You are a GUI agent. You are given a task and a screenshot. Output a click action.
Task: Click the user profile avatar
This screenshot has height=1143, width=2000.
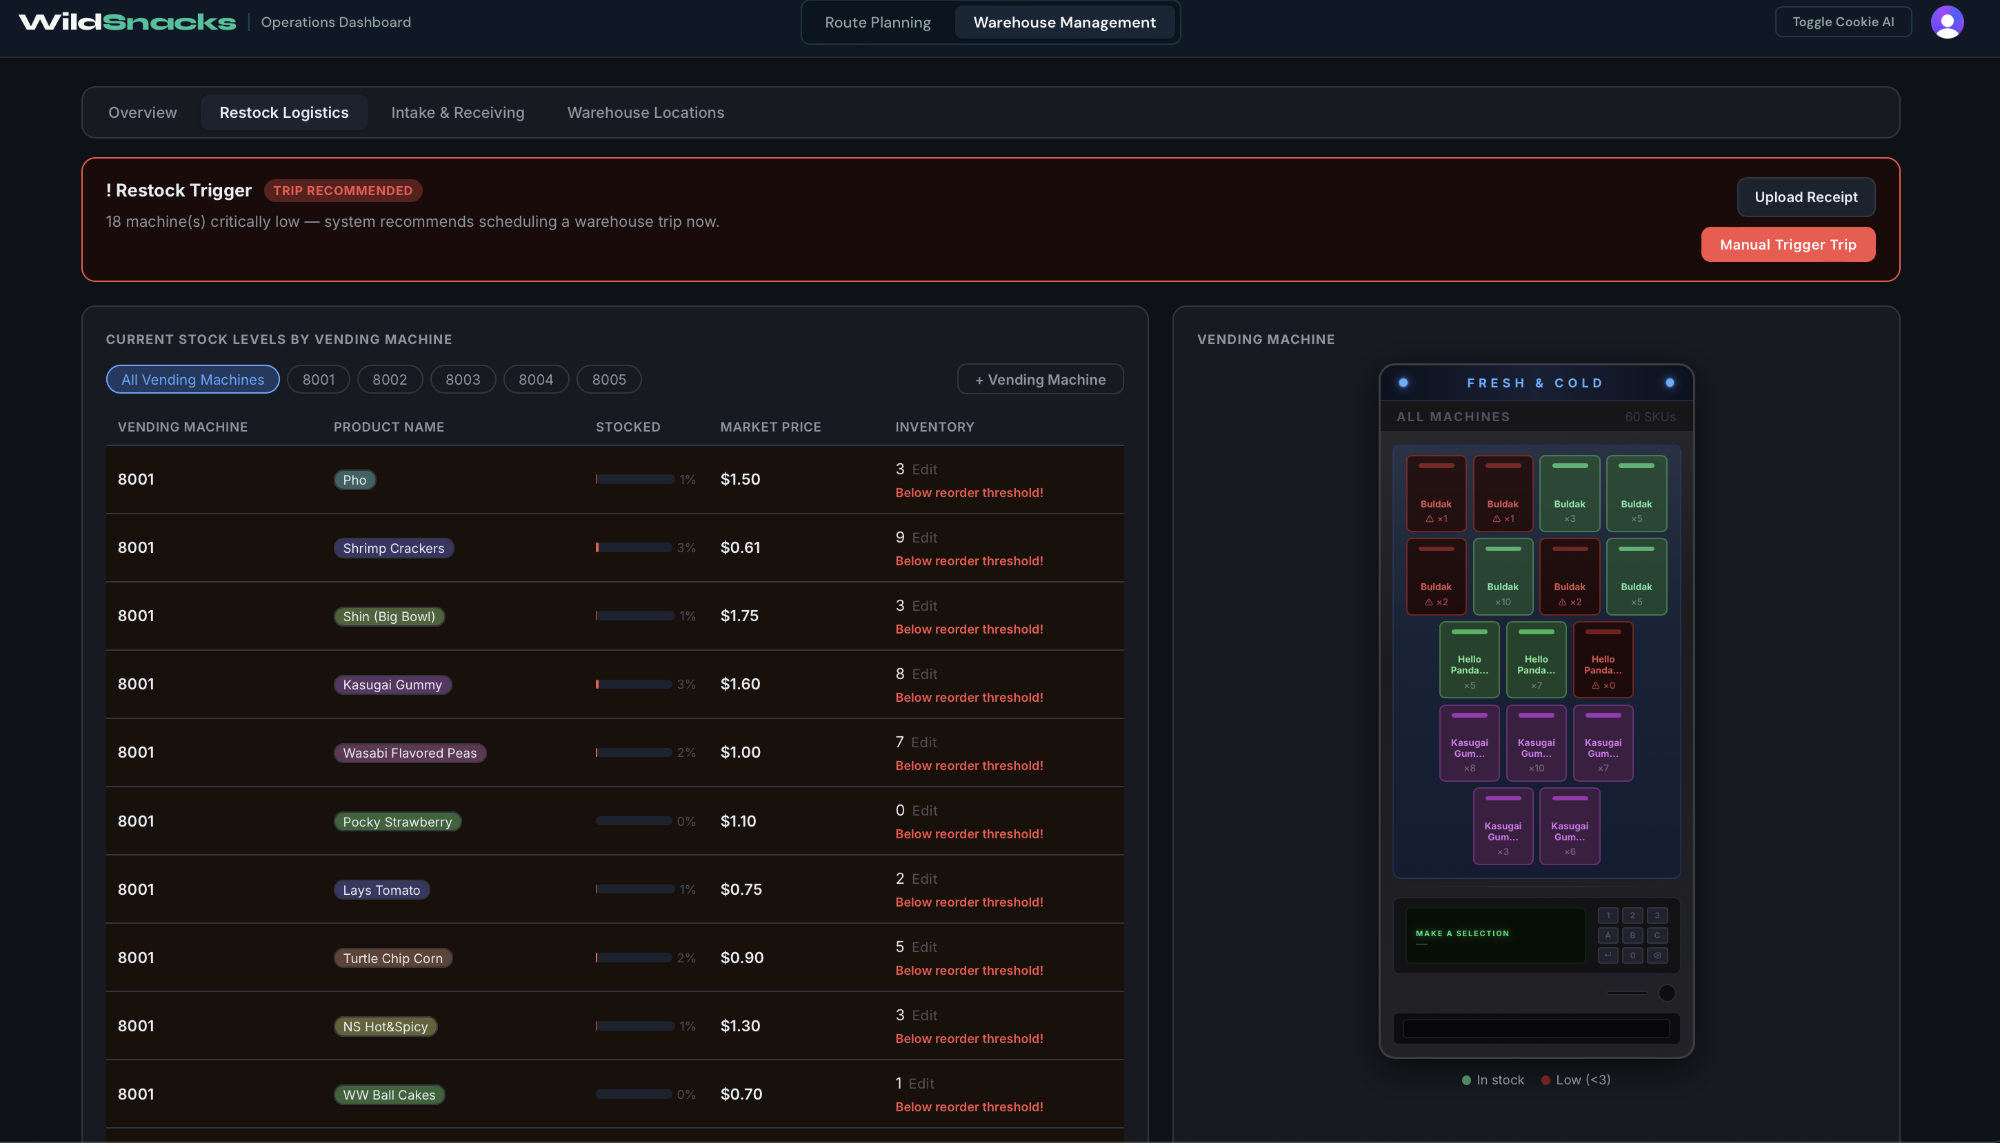pyautogui.click(x=1947, y=22)
